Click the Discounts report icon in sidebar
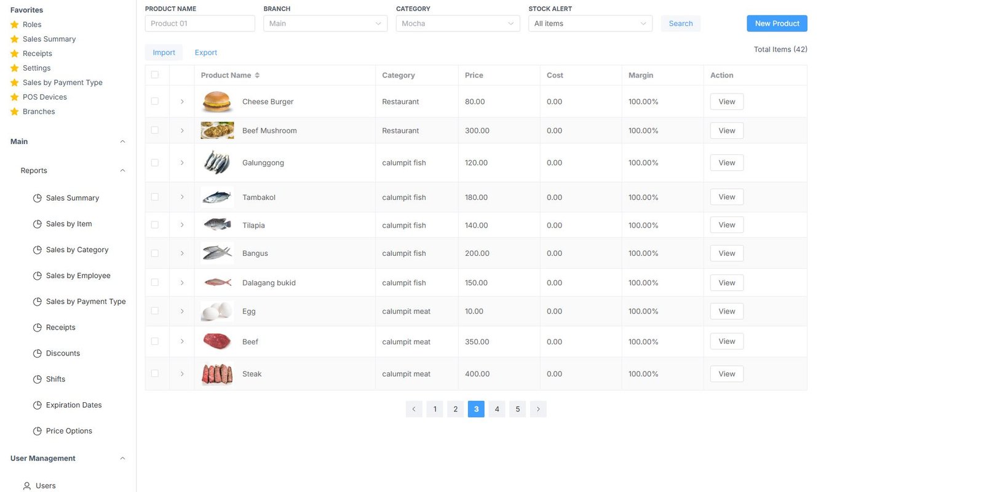This screenshot has width=984, height=492. [x=37, y=354]
